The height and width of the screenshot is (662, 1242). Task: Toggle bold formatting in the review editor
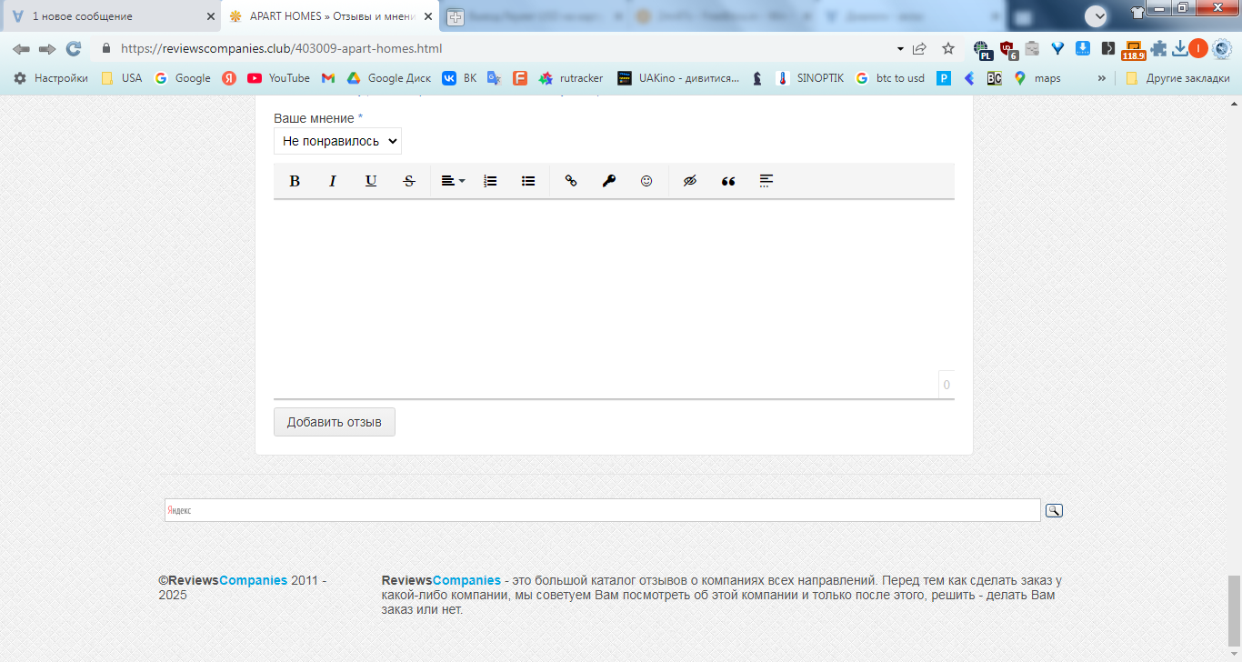click(295, 181)
